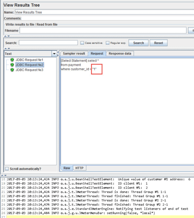Screen dimensions: 194x218
Task: Enable Case sensitive checkbox
Action: 82,43
